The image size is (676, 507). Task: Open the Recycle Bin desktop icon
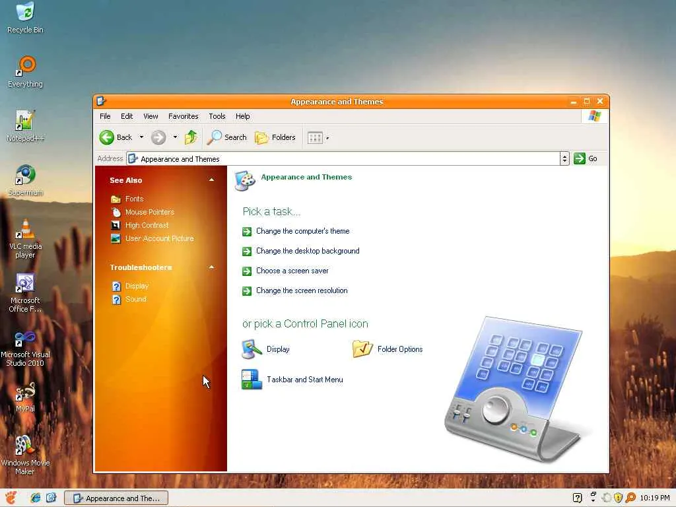pos(25,17)
